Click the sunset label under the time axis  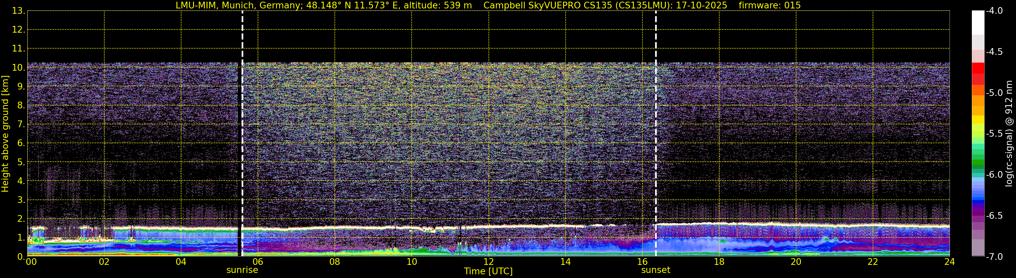(x=655, y=270)
